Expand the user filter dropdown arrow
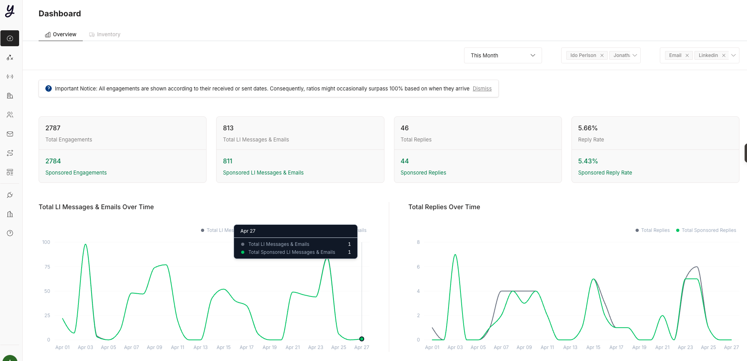This screenshot has height=361, width=747. click(635, 55)
